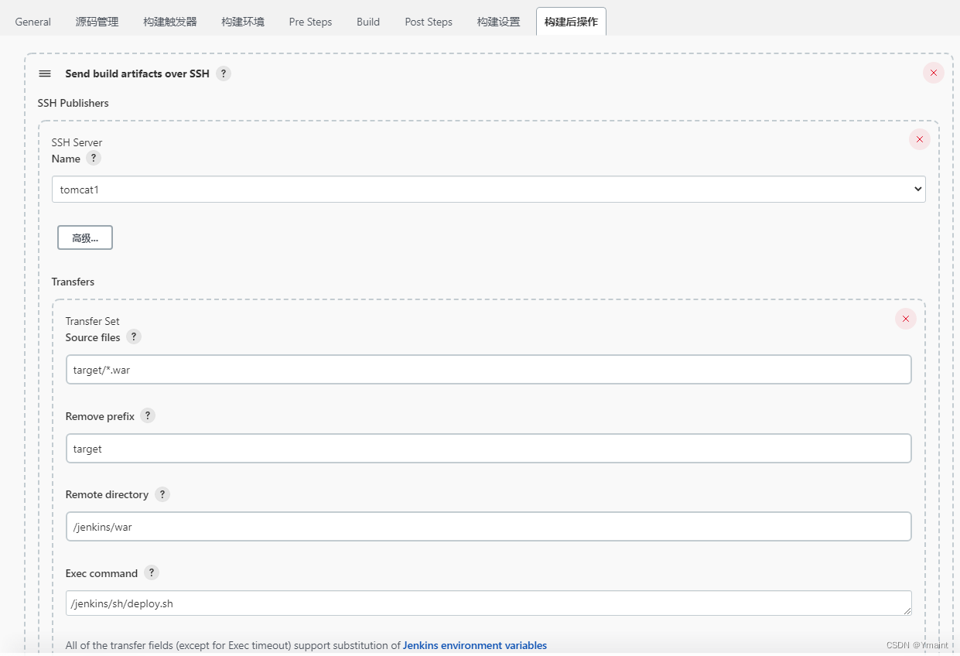Viewport: 960px width, 656px height.
Task: Click the SSH Server heading text
Action: 77,142
